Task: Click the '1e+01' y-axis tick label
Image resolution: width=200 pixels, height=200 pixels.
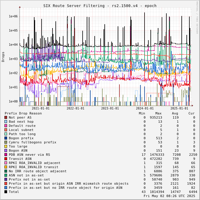Action: (x=13, y=87)
